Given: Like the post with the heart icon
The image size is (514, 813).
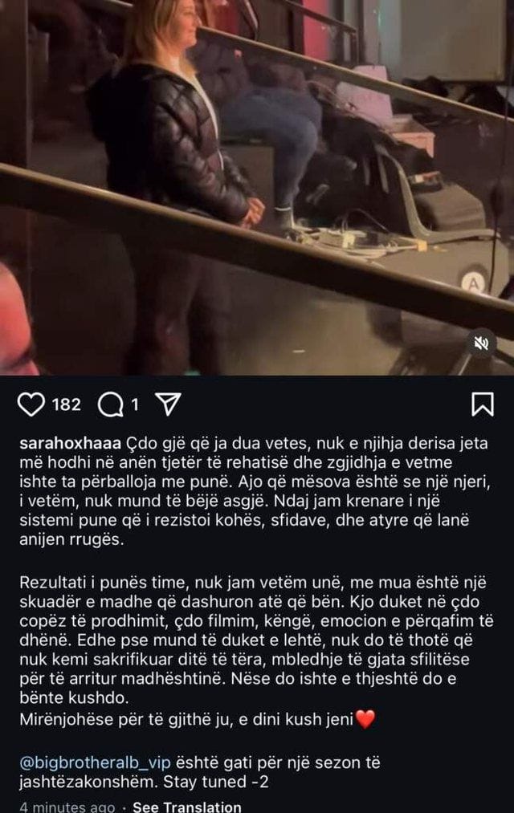Looking at the screenshot, I should click(x=31, y=404).
